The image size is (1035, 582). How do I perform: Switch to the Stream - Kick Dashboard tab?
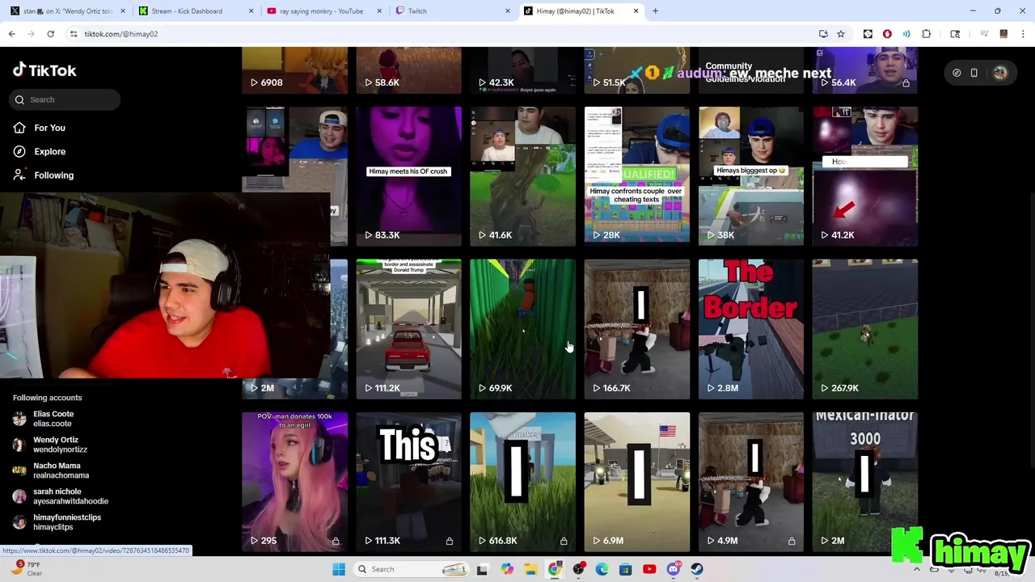tap(194, 11)
